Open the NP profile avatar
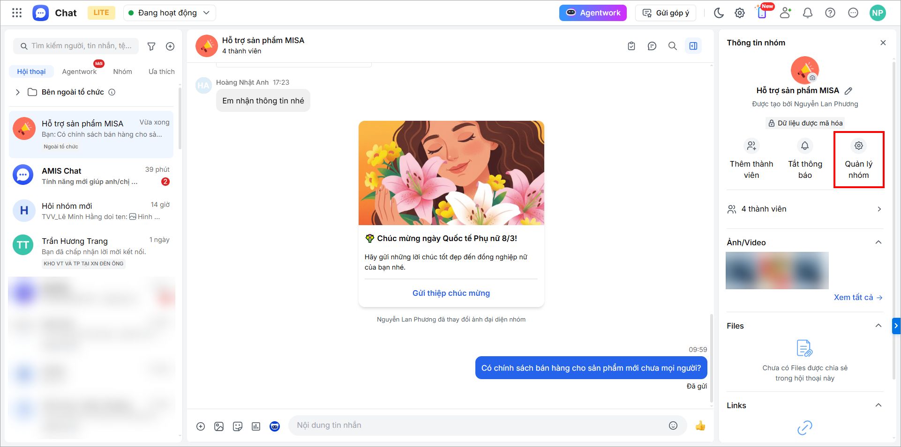The height and width of the screenshot is (447, 901). (878, 13)
